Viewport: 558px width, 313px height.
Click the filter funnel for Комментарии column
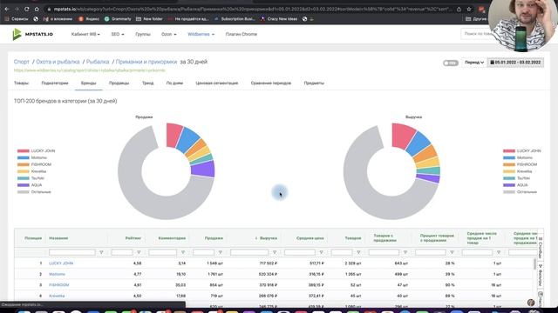[183, 252]
